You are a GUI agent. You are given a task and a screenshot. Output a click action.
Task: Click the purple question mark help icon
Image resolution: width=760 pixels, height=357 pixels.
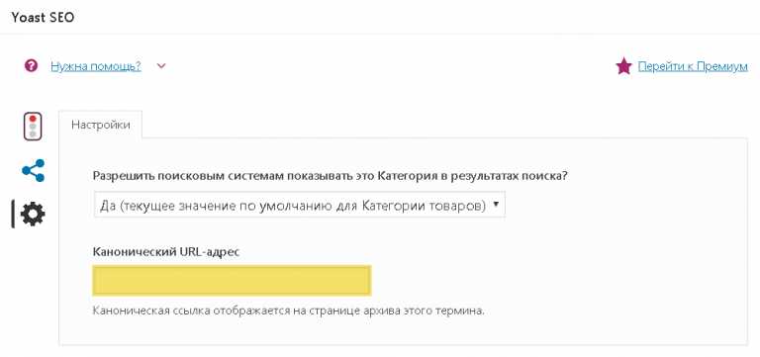[x=31, y=66]
